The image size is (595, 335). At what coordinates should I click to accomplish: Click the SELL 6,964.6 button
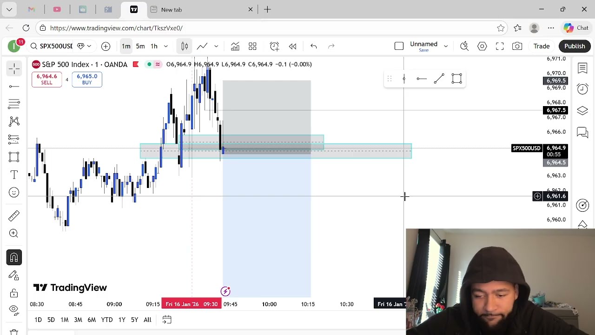point(46,79)
